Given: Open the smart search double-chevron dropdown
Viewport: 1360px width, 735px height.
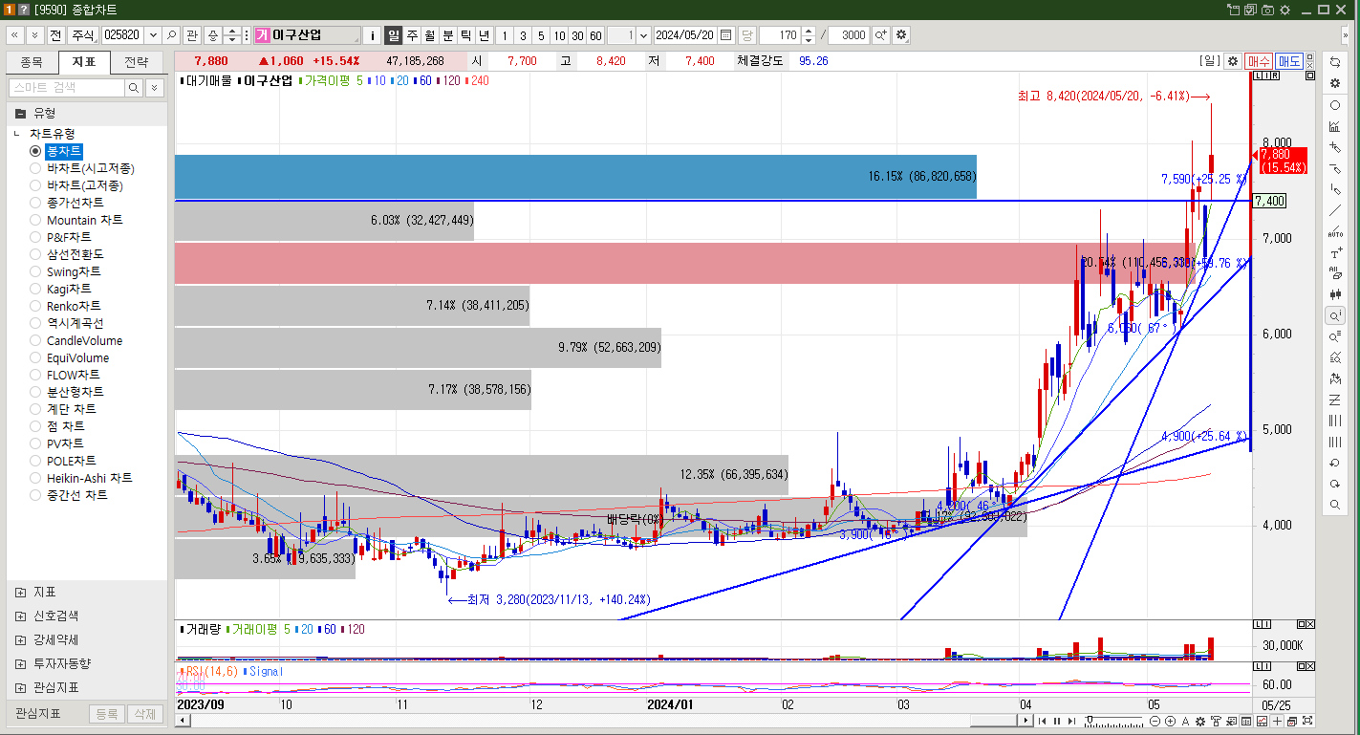Looking at the screenshot, I should click(154, 87).
